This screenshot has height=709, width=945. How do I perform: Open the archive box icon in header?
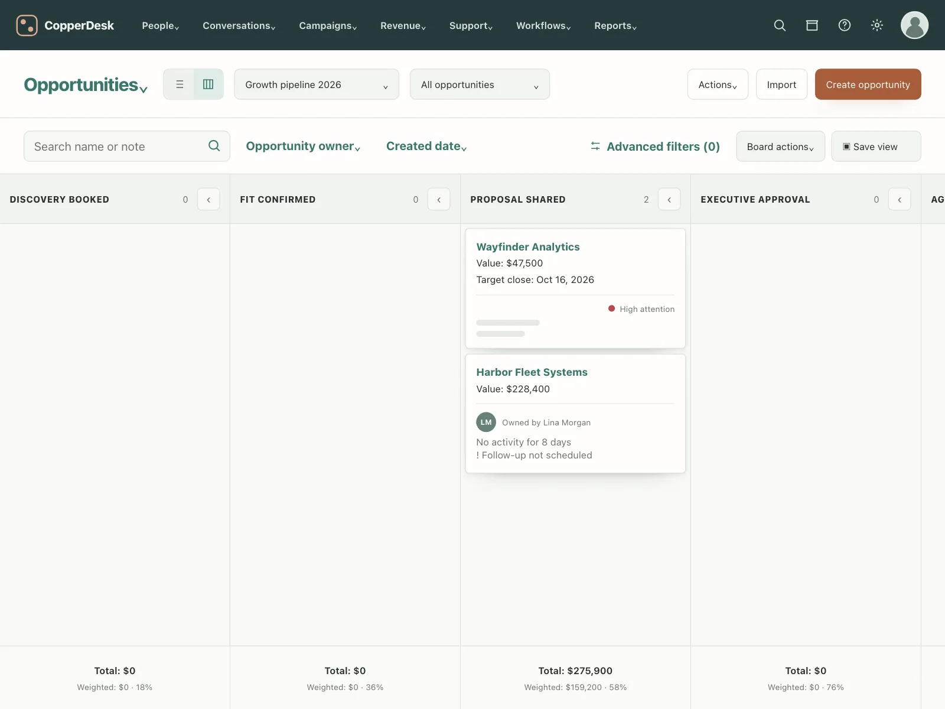click(x=812, y=25)
